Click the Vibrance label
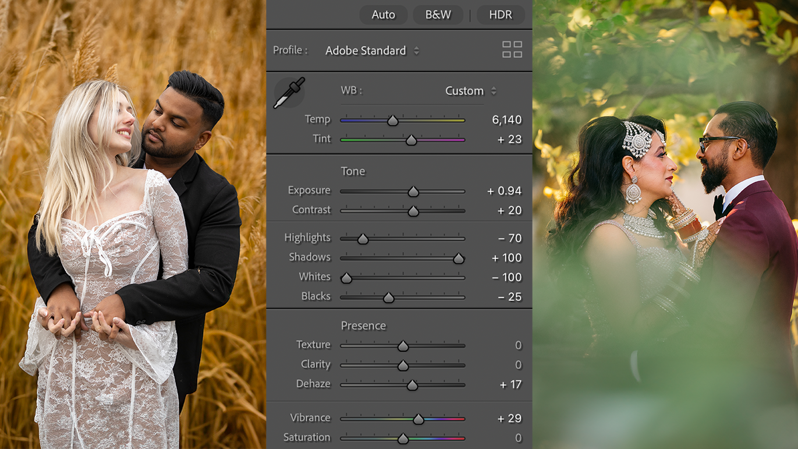 coord(310,418)
